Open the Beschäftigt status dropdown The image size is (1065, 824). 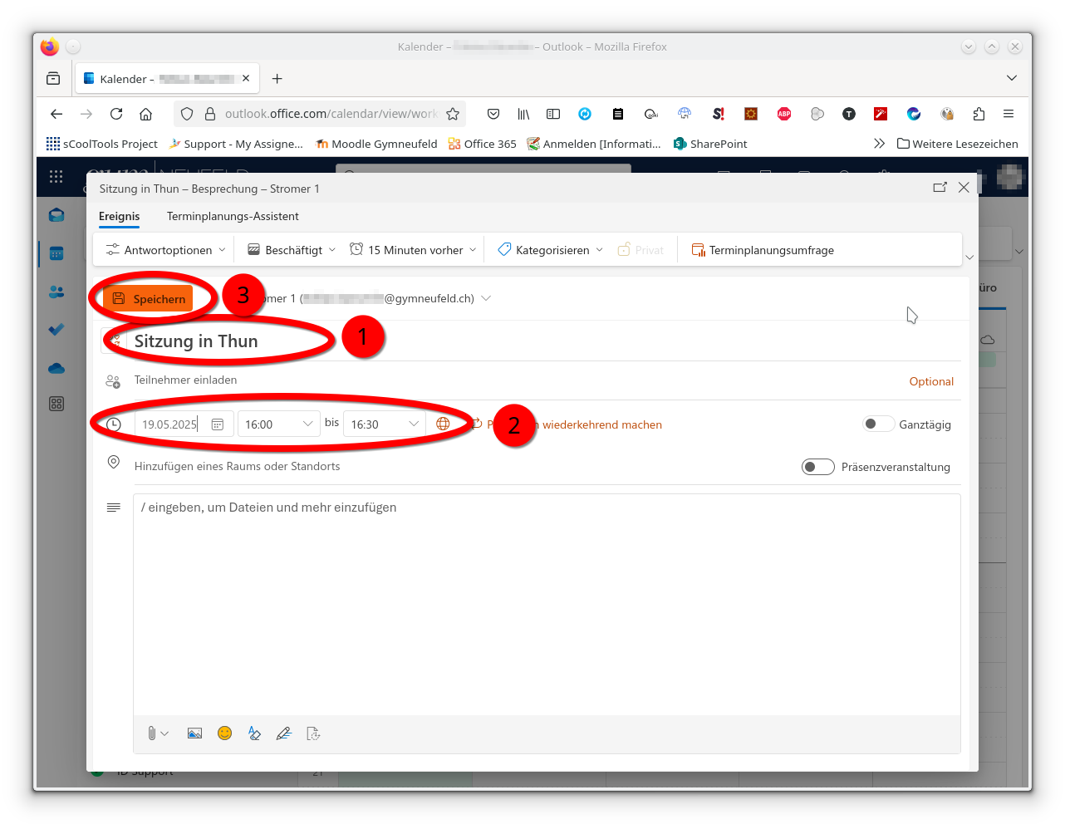[292, 250]
